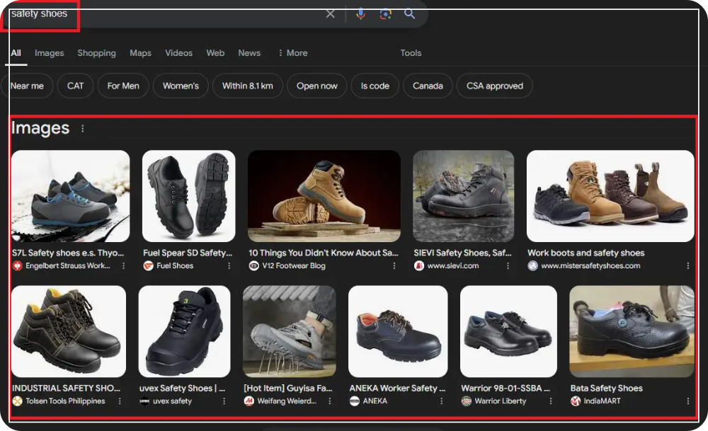Image resolution: width=708 pixels, height=431 pixels.
Task: Open Guyisa shoe on nails thumbnail
Action: click(x=290, y=331)
